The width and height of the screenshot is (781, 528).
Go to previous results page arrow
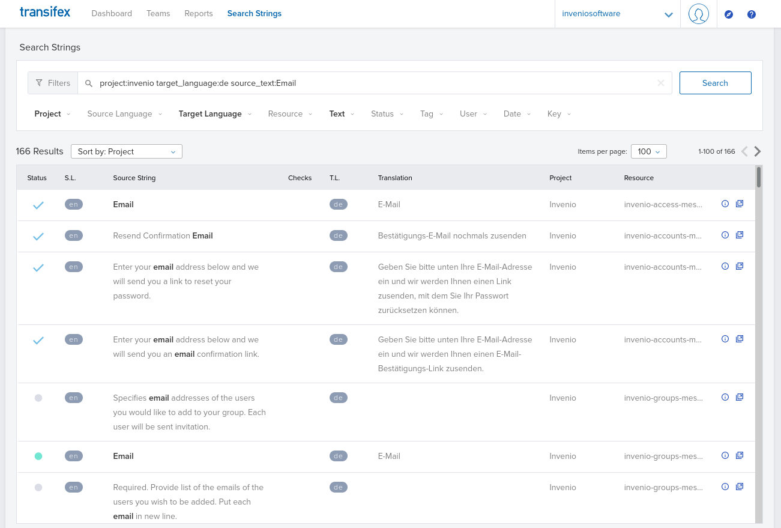click(744, 151)
